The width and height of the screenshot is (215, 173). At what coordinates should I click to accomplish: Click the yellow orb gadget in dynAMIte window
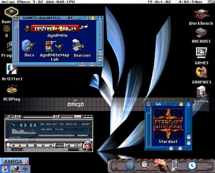(92, 18)
